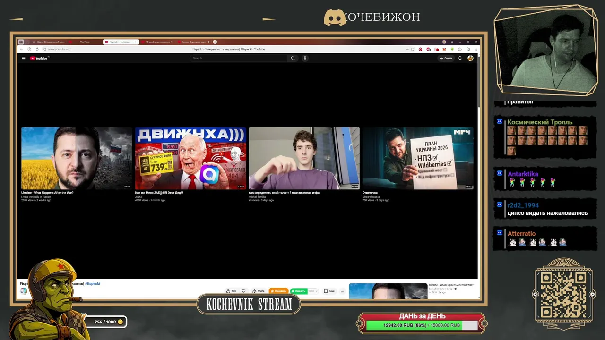Click the YouTube search magnifier button
The width and height of the screenshot is (605, 340).
click(x=293, y=58)
